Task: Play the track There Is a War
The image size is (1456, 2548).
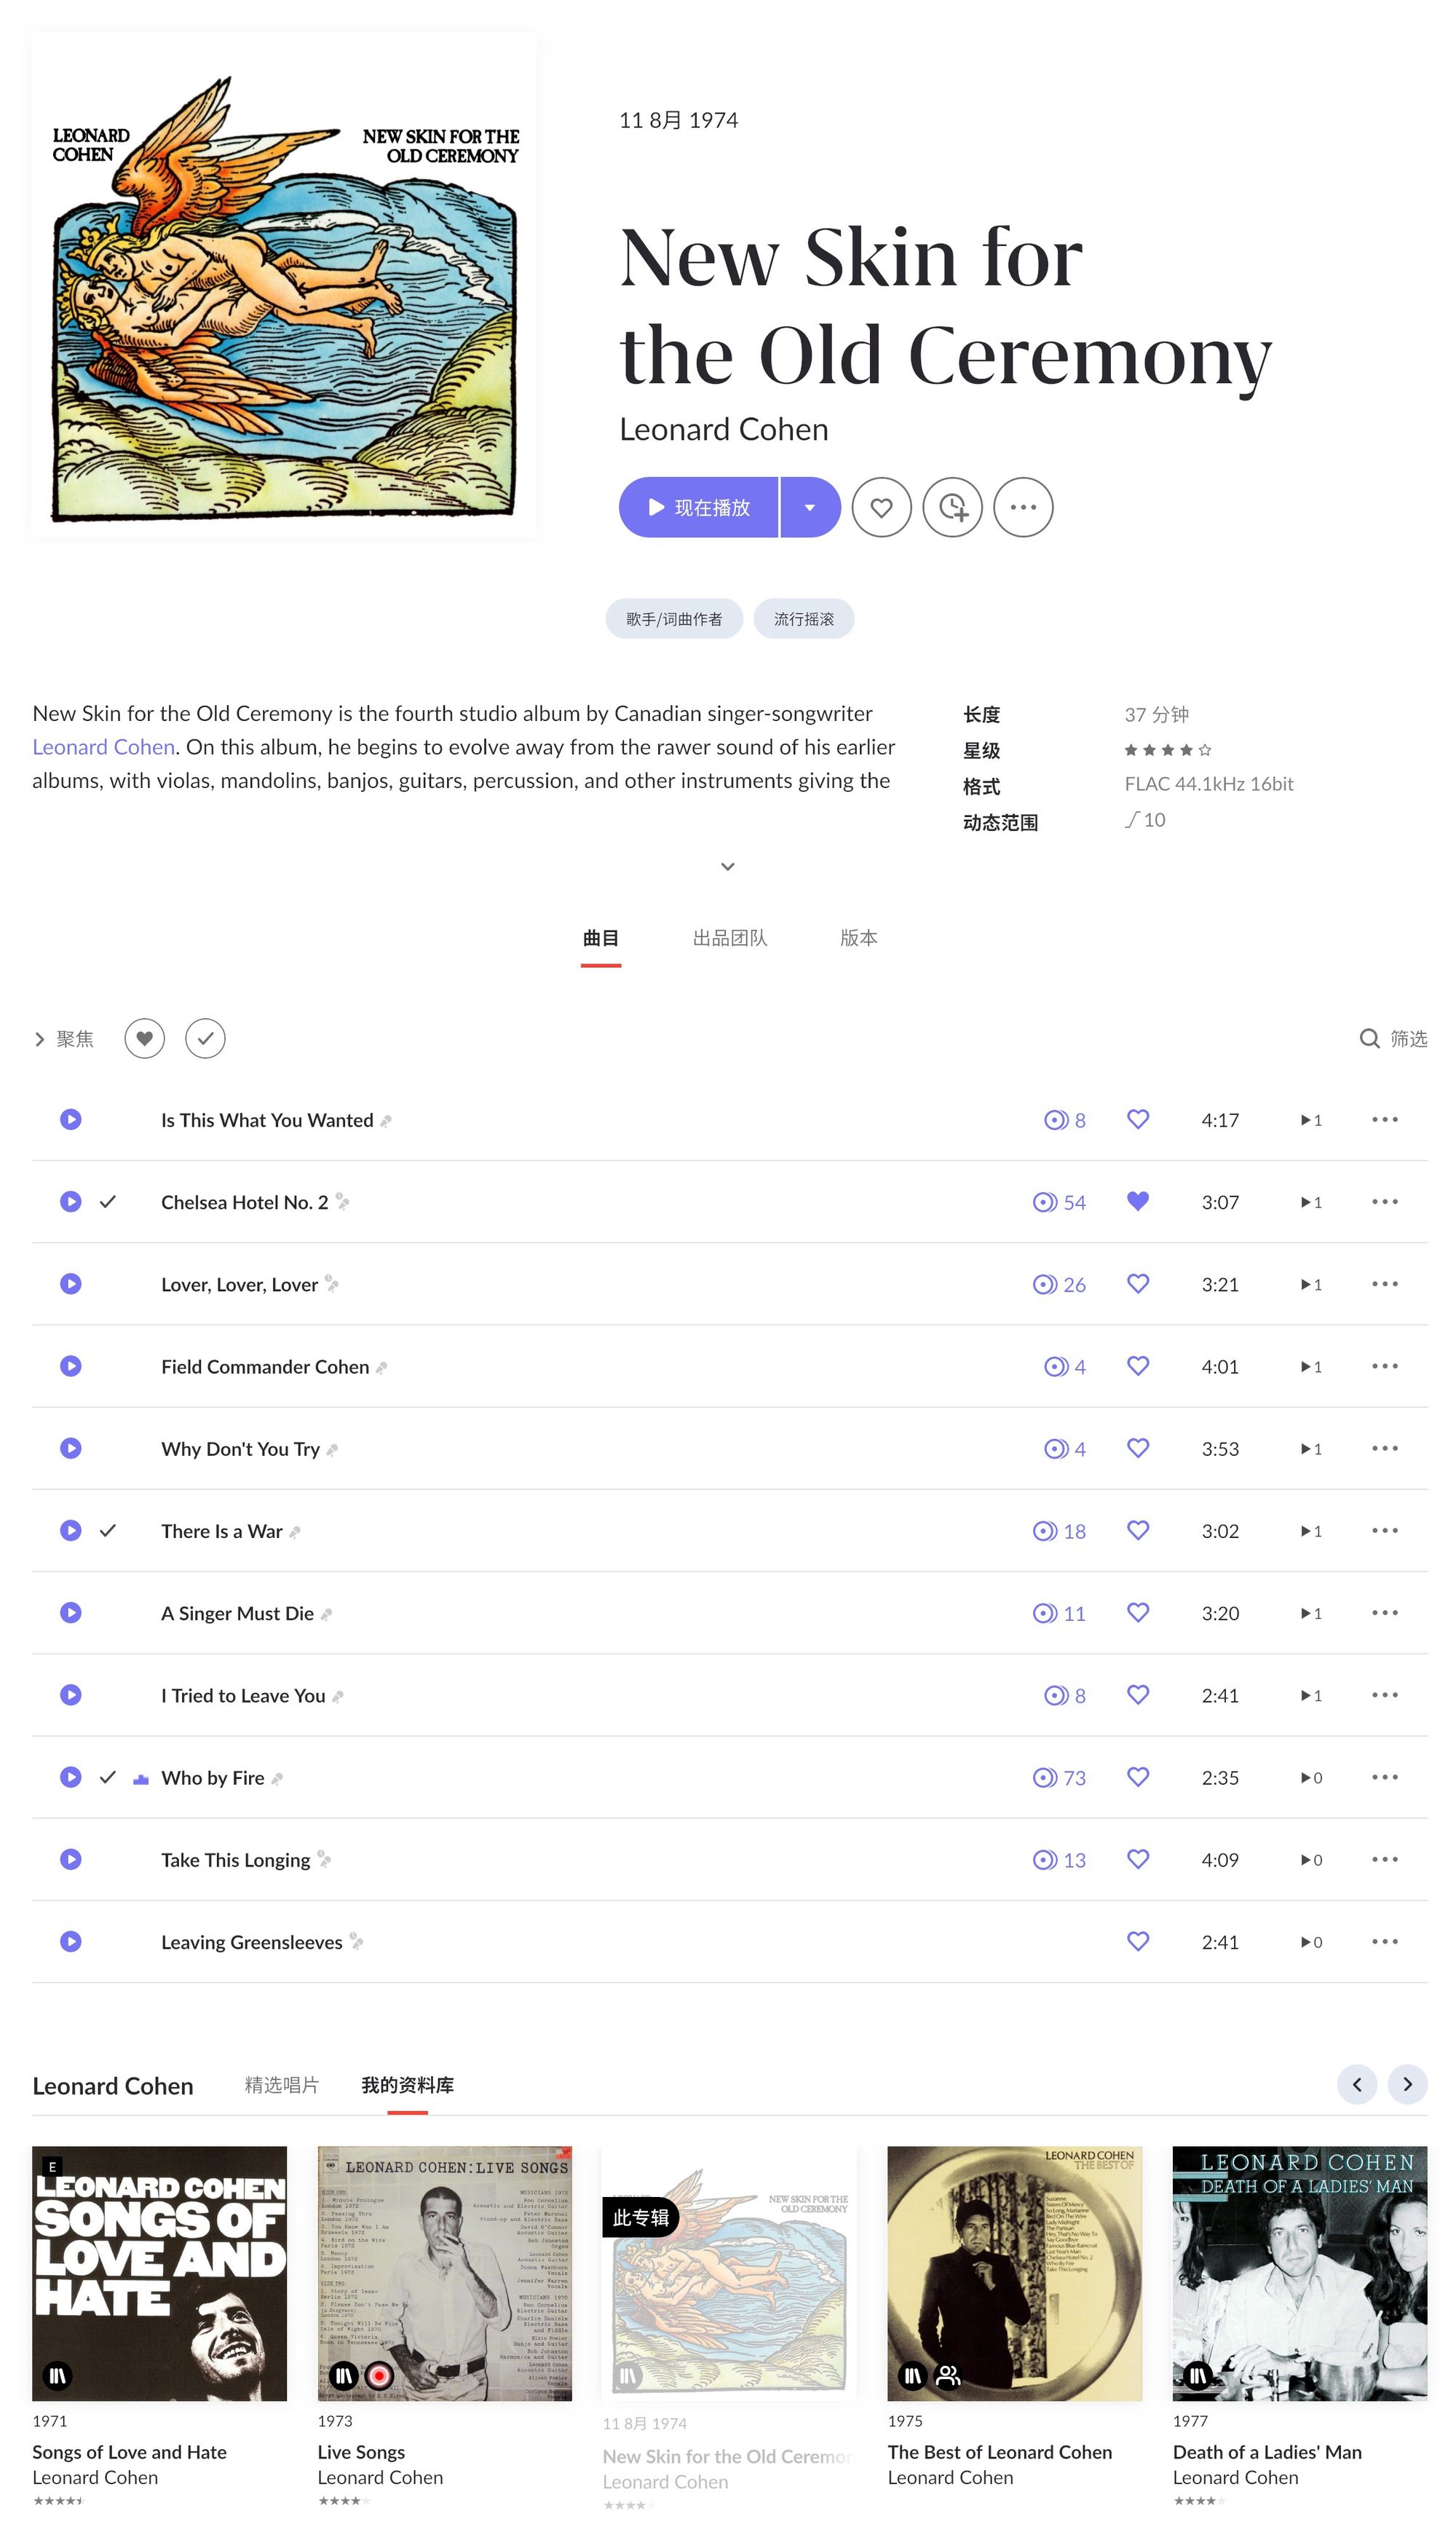Action: 70,1530
